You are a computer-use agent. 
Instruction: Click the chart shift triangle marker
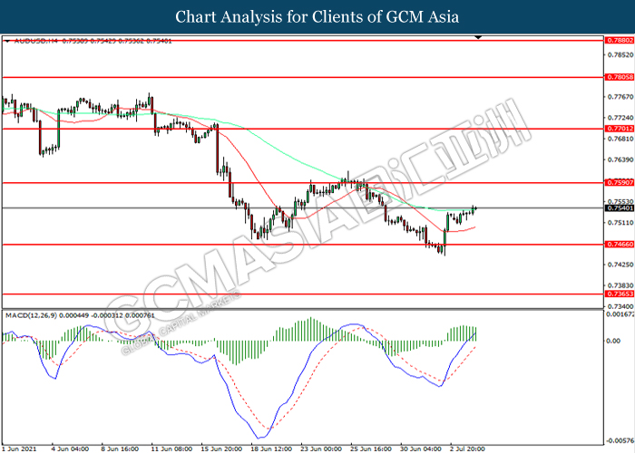[x=478, y=37]
